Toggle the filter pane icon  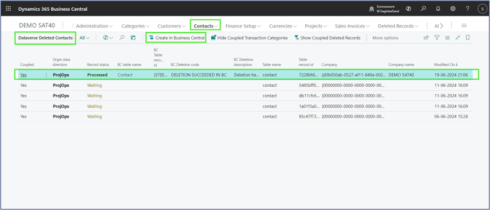437,38
